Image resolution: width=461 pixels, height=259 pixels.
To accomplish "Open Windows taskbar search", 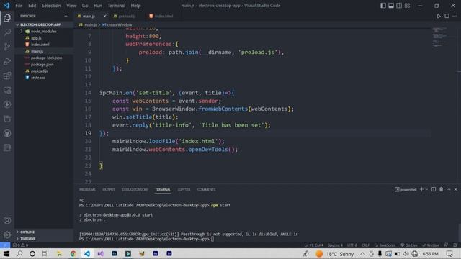I will (x=19, y=253).
